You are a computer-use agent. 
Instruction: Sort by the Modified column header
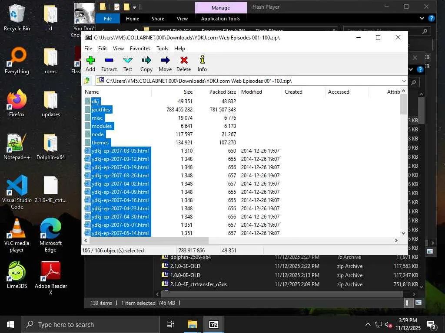click(260, 92)
